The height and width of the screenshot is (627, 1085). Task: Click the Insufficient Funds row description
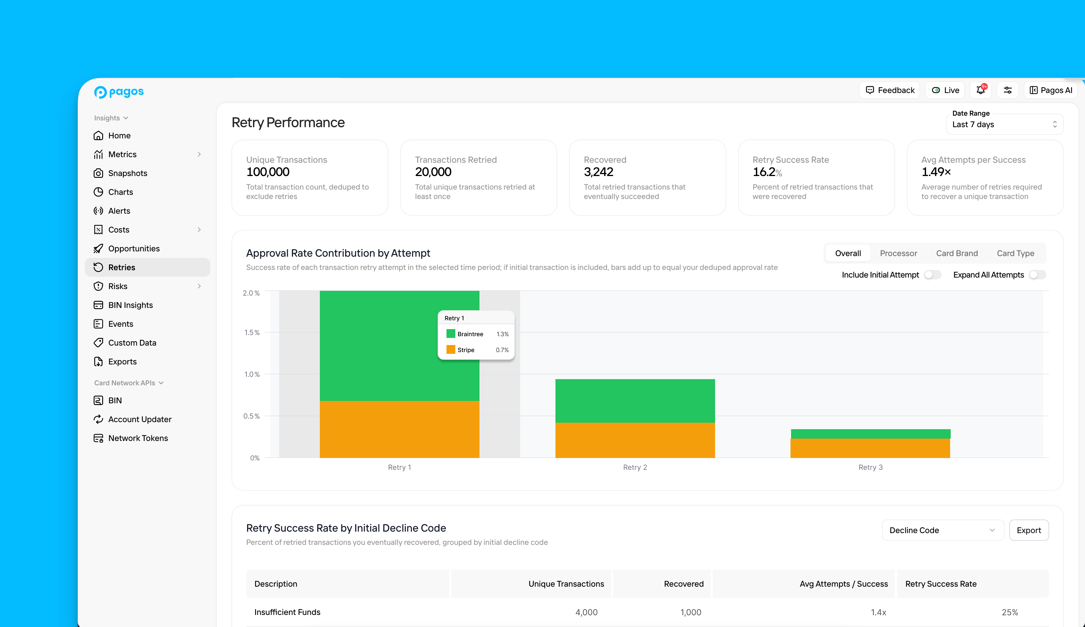click(x=287, y=612)
